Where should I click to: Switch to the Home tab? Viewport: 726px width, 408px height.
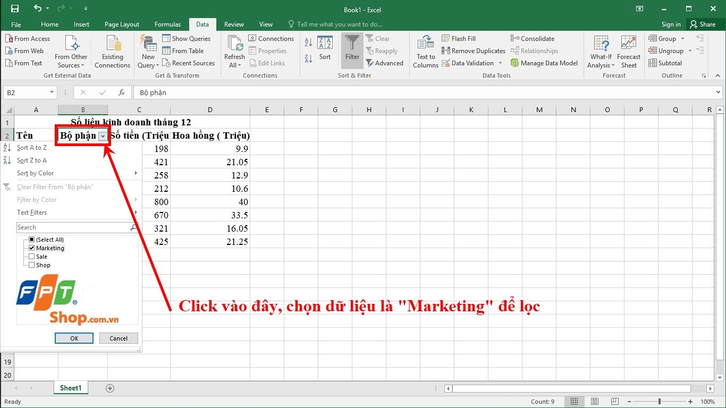click(49, 24)
